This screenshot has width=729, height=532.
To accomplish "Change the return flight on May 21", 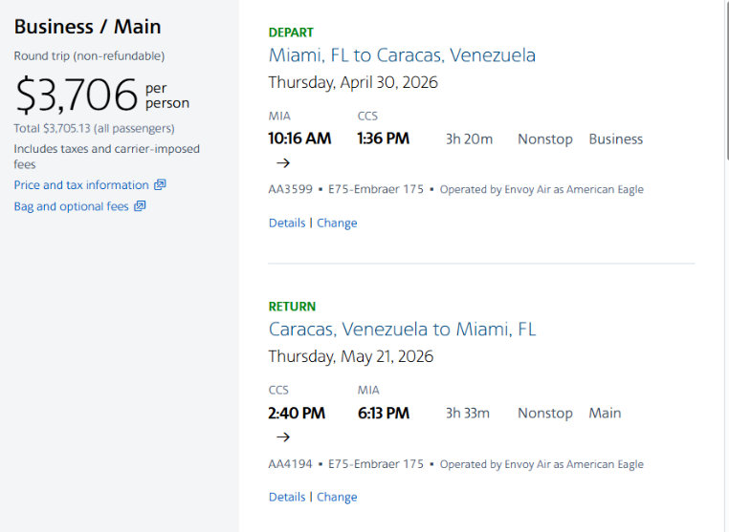I will (x=337, y=497).
